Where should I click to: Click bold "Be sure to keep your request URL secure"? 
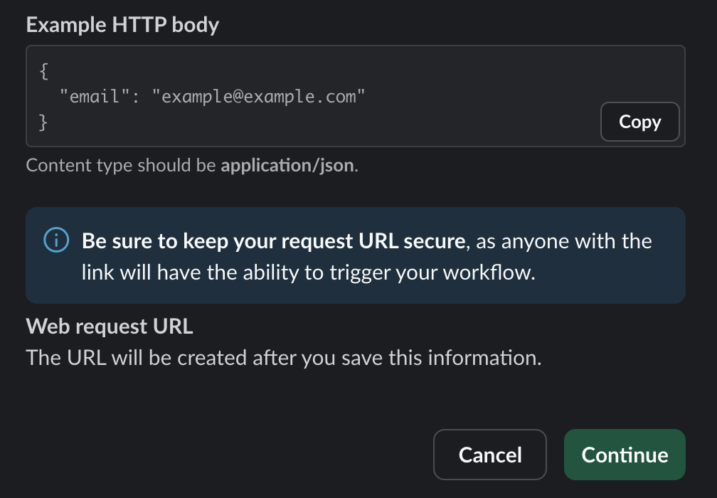point(273,242)
